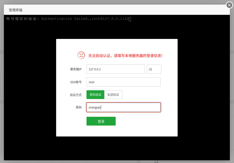Viewport: 234px width, 163px height.
Task: Click the 密码 label
Action: click(x=78, y=107)
